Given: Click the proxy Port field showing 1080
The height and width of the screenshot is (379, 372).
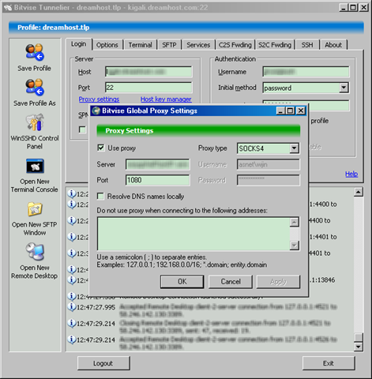Looking at the screenshot, I should 157,180.
